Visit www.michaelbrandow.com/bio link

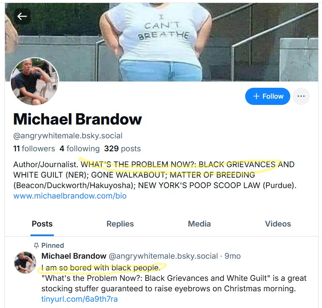tap(70, 196)
